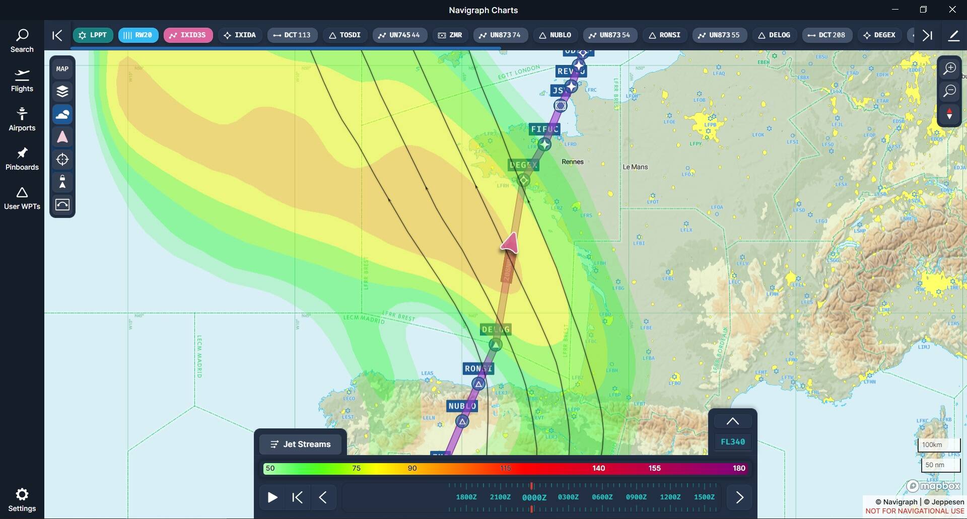This screenshot has width=967, height=519.
Task: Toggle the weather overlay cloud button
Action: 62,114
